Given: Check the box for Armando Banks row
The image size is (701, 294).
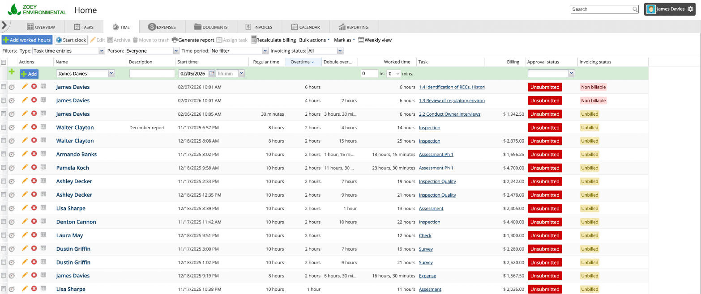Looking at the screenshot, I should 4,155.
